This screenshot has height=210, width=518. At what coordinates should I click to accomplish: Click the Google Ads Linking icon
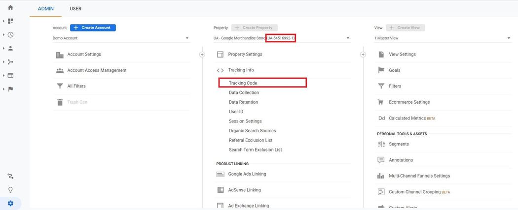click(x=220, y=174)
